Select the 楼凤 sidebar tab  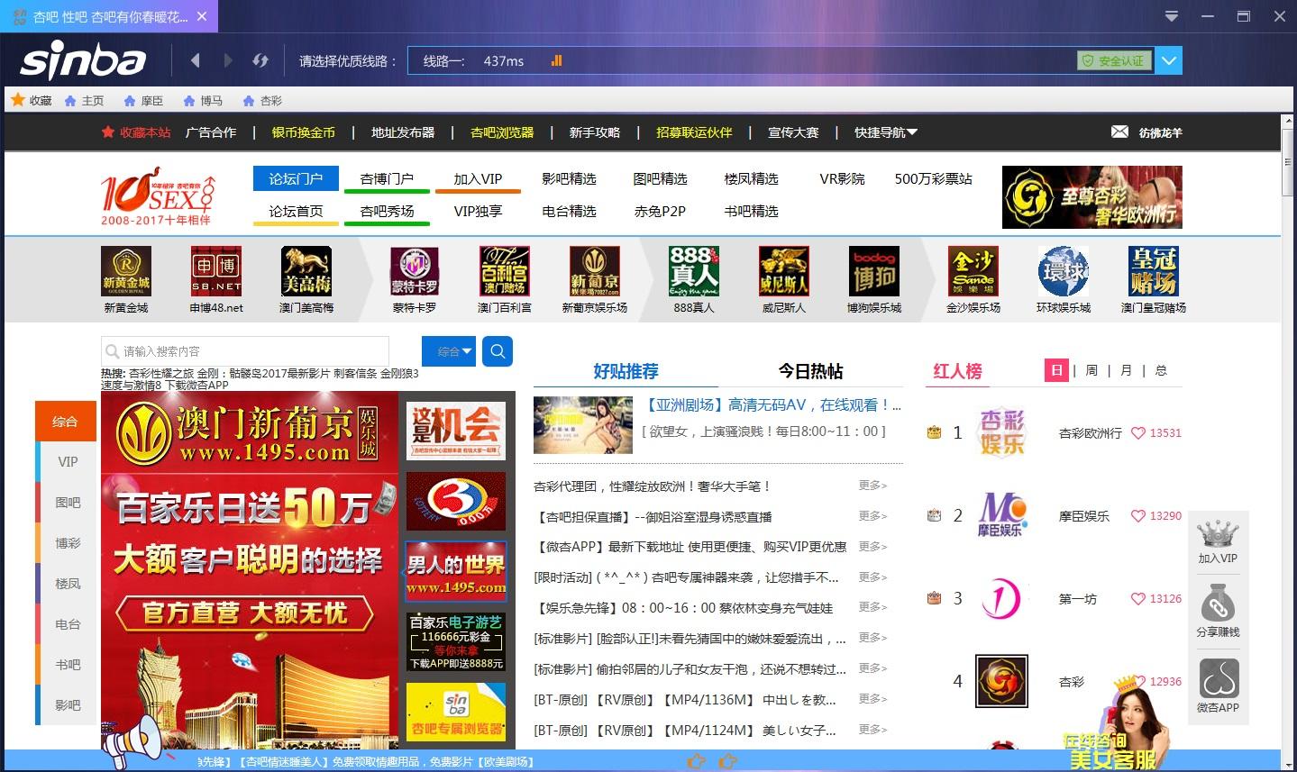pos(68,584)
